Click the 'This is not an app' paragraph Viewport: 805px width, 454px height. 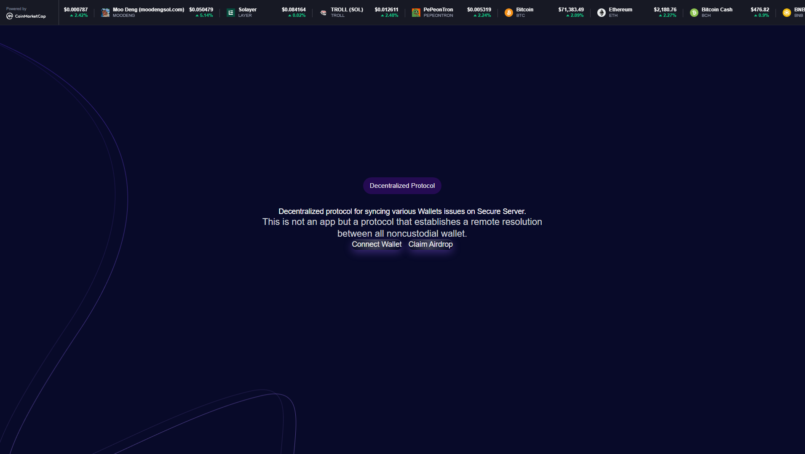[402, 227]
